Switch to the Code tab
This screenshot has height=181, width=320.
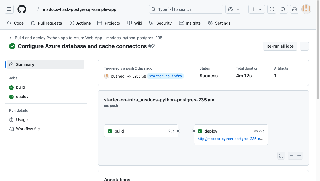coord(15,23)
